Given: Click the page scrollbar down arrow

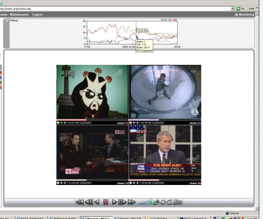Looking at the screenshot, I should (257, 208).
